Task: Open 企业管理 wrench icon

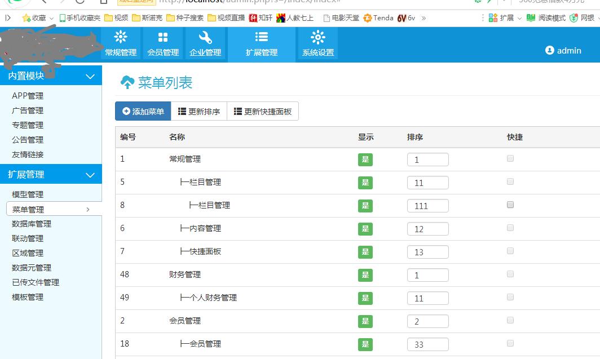Action: (205, 38)
